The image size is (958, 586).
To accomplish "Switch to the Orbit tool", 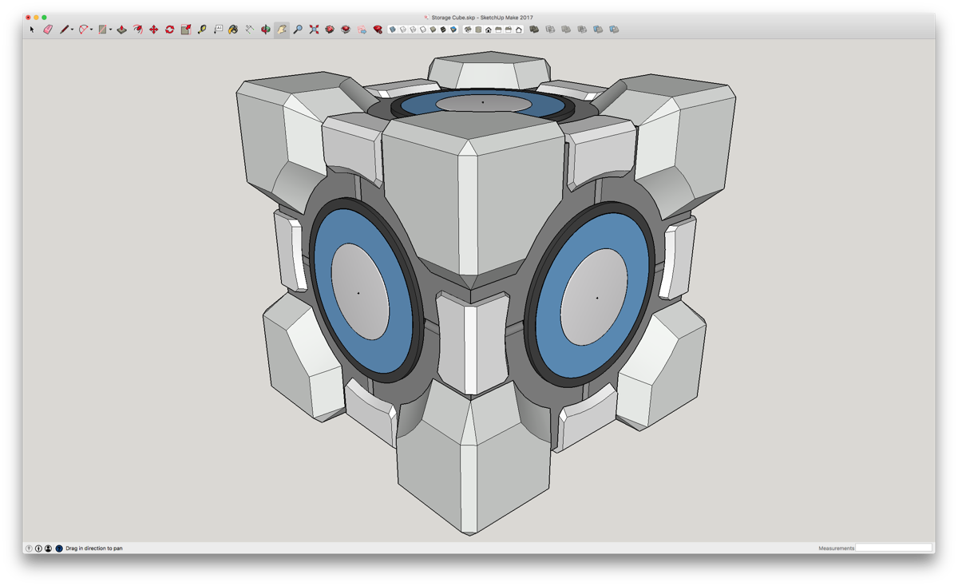I will [266, 30].
